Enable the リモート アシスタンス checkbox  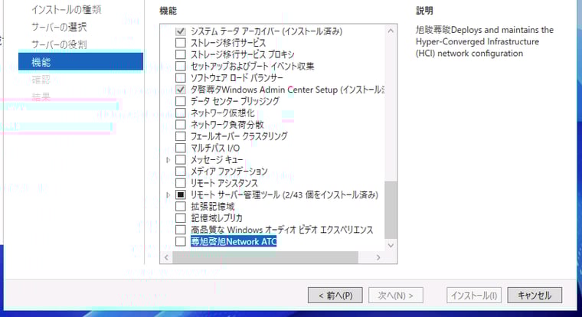(x=181, y=183)
